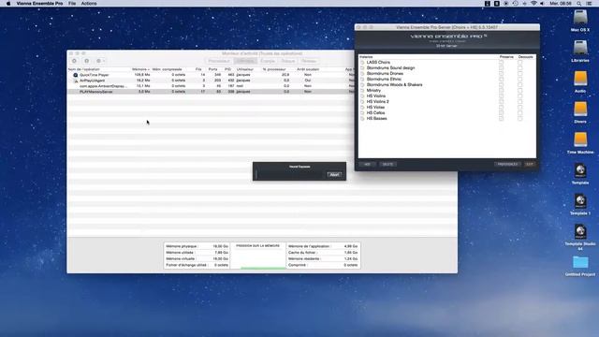The width and height of the screenshot is (599, 337).
Task: Select the QuickTime Player process row
Action: (211, 75)
